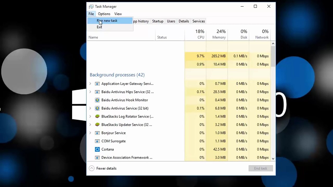The height and width of the screenshot is (187, 333).
Task: Switch to the Details tab
Action: pos(184,21)
